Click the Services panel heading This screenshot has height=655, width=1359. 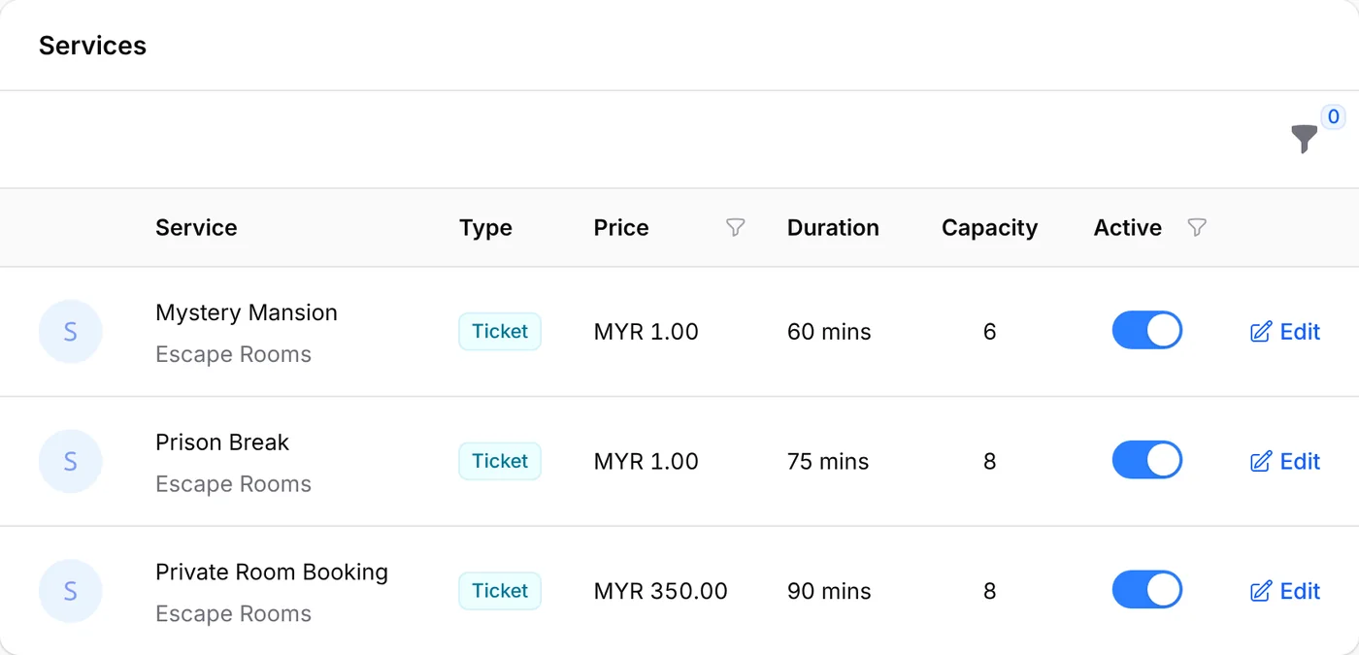pos(92,46)
